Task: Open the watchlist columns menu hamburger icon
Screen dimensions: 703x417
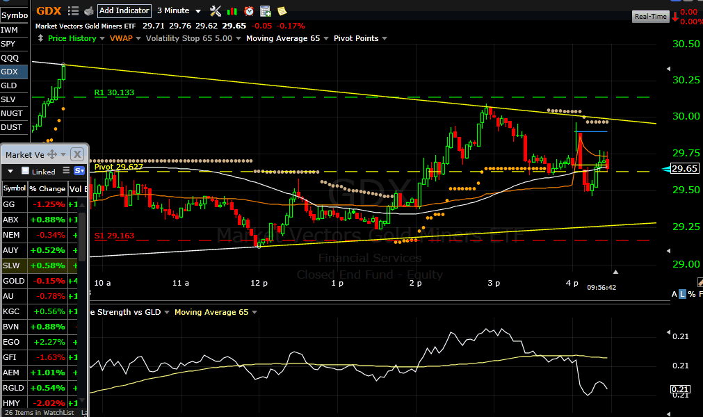Action: 66,170
